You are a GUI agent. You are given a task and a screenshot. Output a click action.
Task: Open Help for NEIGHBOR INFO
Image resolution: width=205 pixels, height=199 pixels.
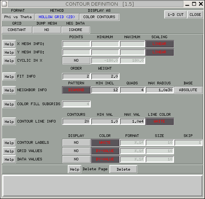9,90
